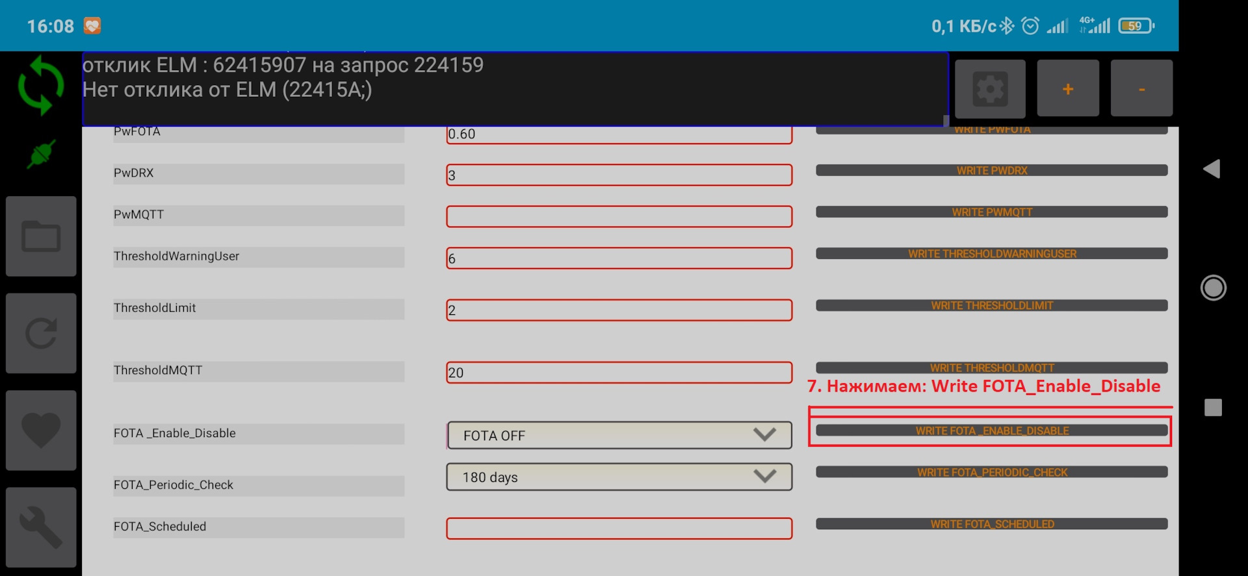Tap the alarm clock status icon
Viewport: 1248px width, 576px height.
pos(1030,26)
